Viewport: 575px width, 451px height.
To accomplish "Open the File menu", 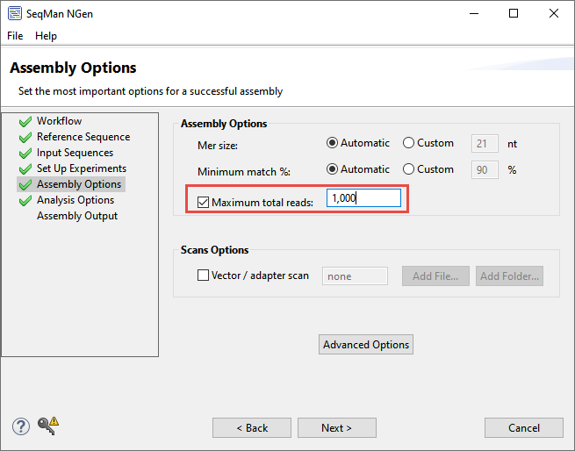I will coord(16,36).
